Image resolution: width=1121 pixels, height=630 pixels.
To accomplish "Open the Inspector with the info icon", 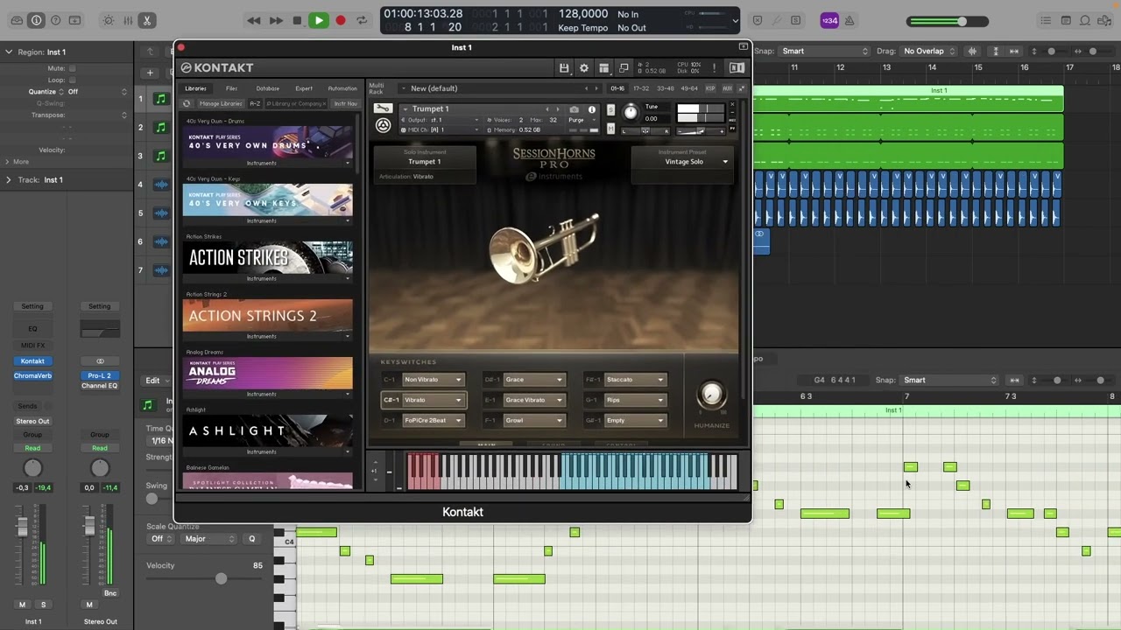I will click(x=36, y=20).
